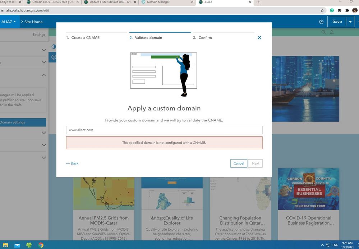Screen dimensions: 359x249
Task: Open the Extensions puzzle icon
Action: tap(347, 10)
